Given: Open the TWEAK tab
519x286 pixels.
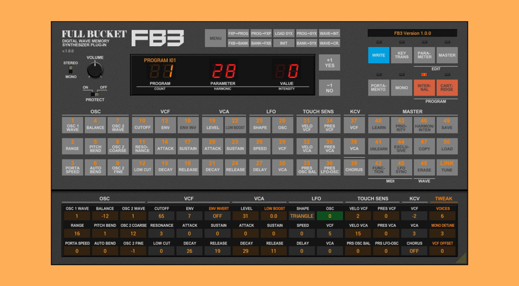Looking at the screenshot, I should point(443,199).
